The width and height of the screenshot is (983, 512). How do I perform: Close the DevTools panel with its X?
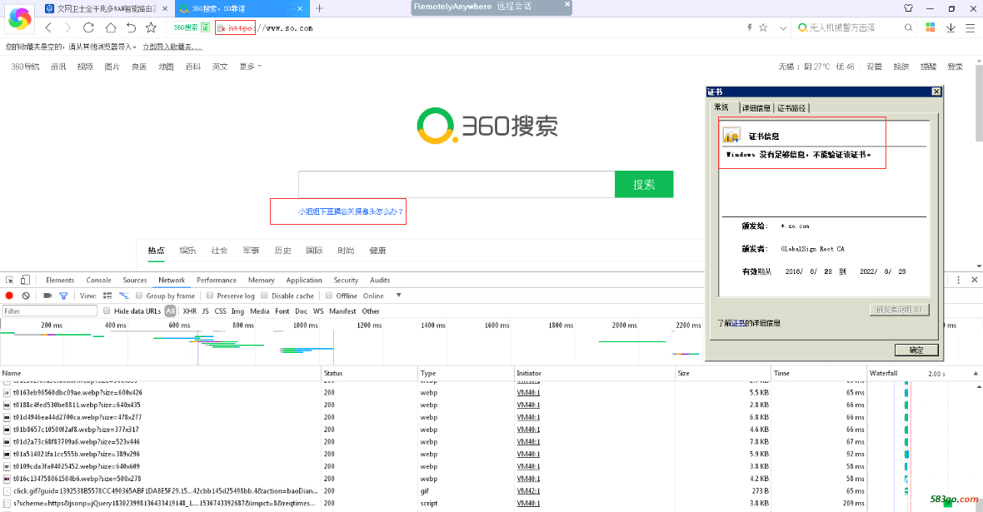coord(974,280)
